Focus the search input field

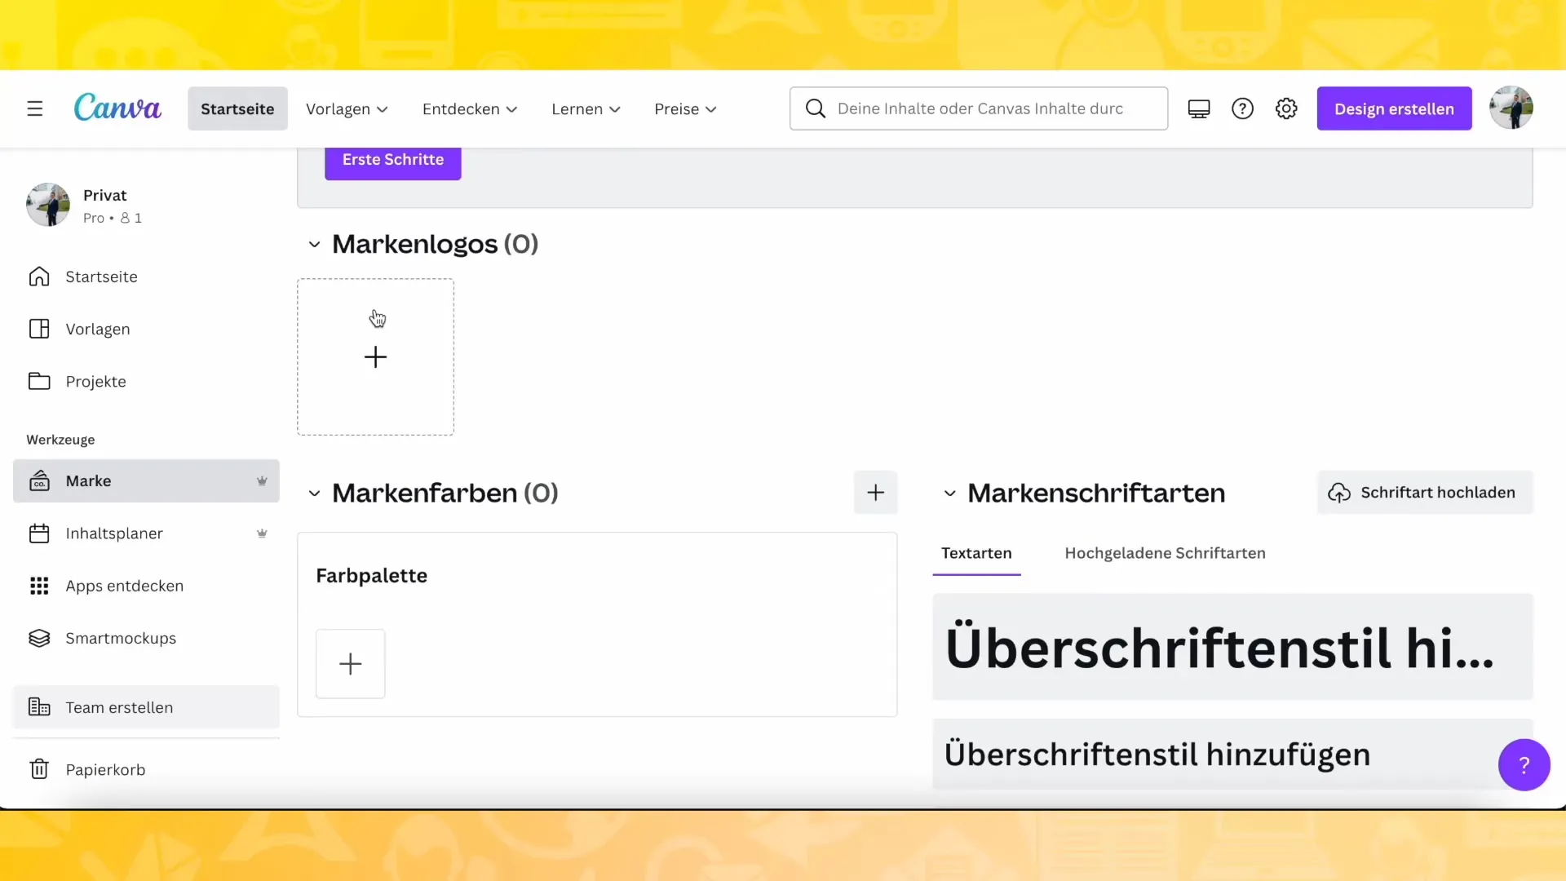pos(979,108)
